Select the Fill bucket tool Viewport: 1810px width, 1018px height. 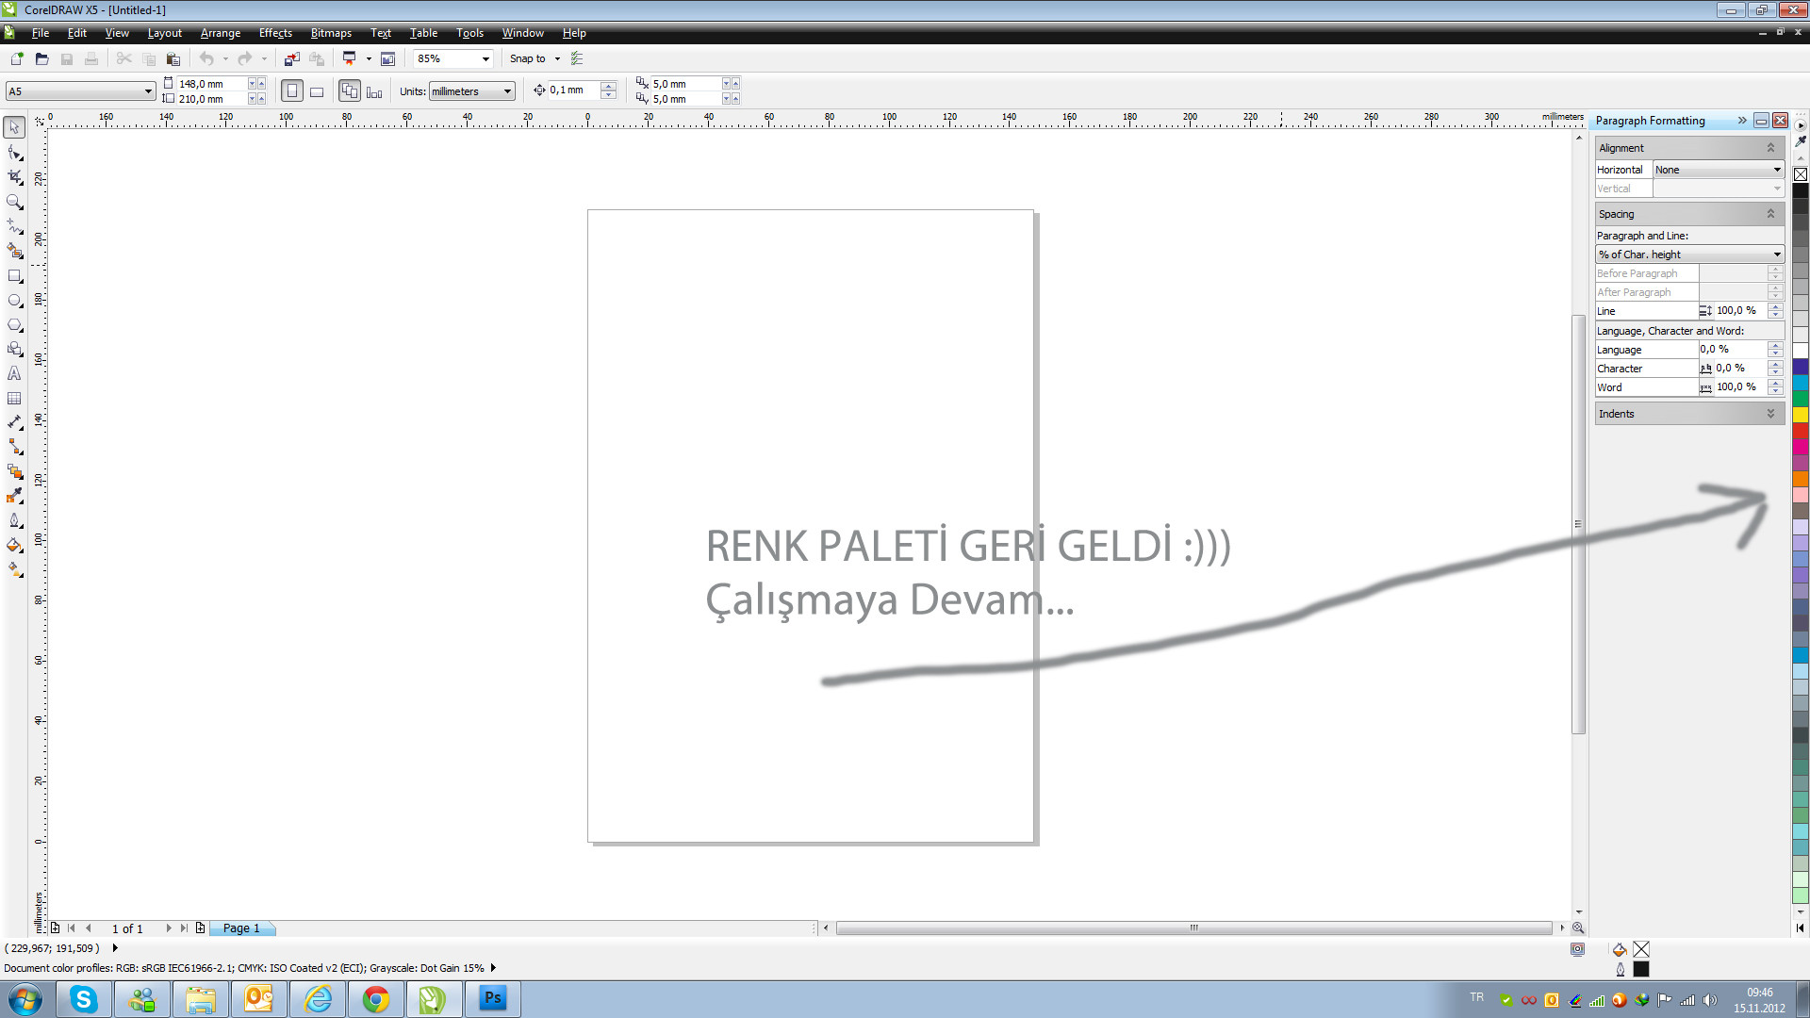click(x=14, y=546)
